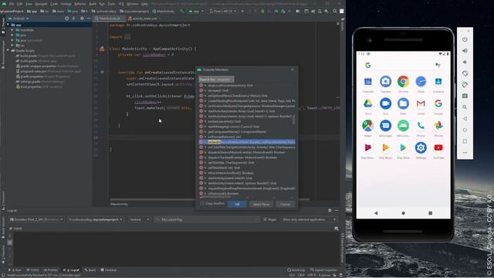Select the isDestroyed(): Boolean row
Screen dimensions: 494x278
[247, 194]
